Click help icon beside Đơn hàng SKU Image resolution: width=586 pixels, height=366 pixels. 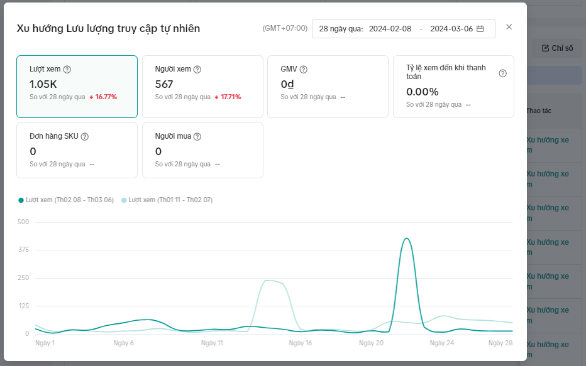(85, 137)
